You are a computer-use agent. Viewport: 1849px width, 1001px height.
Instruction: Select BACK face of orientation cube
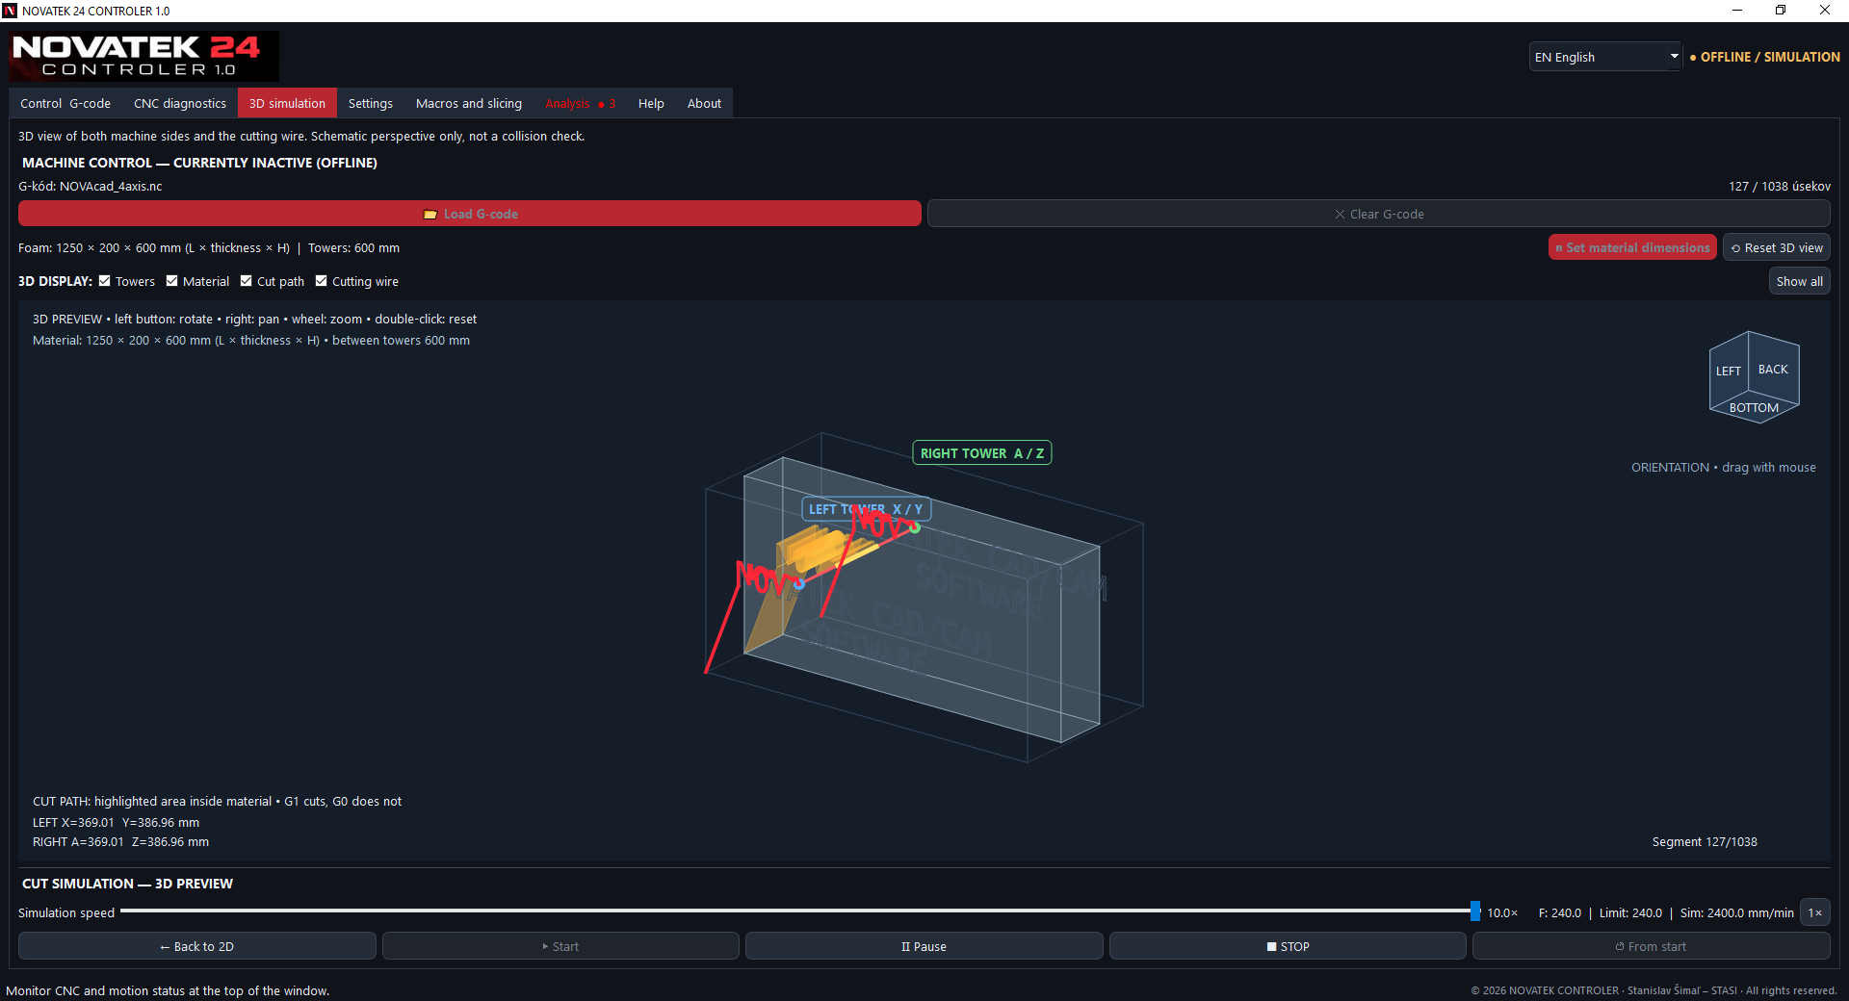point(1773,370)
